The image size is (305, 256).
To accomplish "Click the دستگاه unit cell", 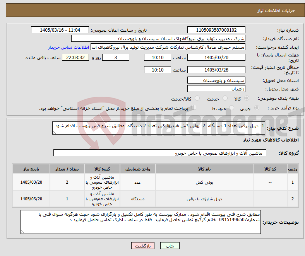I will pos(138,199).
